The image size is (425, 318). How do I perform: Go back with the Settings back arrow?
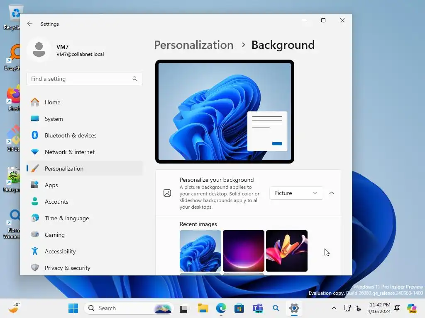coord(30,24)
